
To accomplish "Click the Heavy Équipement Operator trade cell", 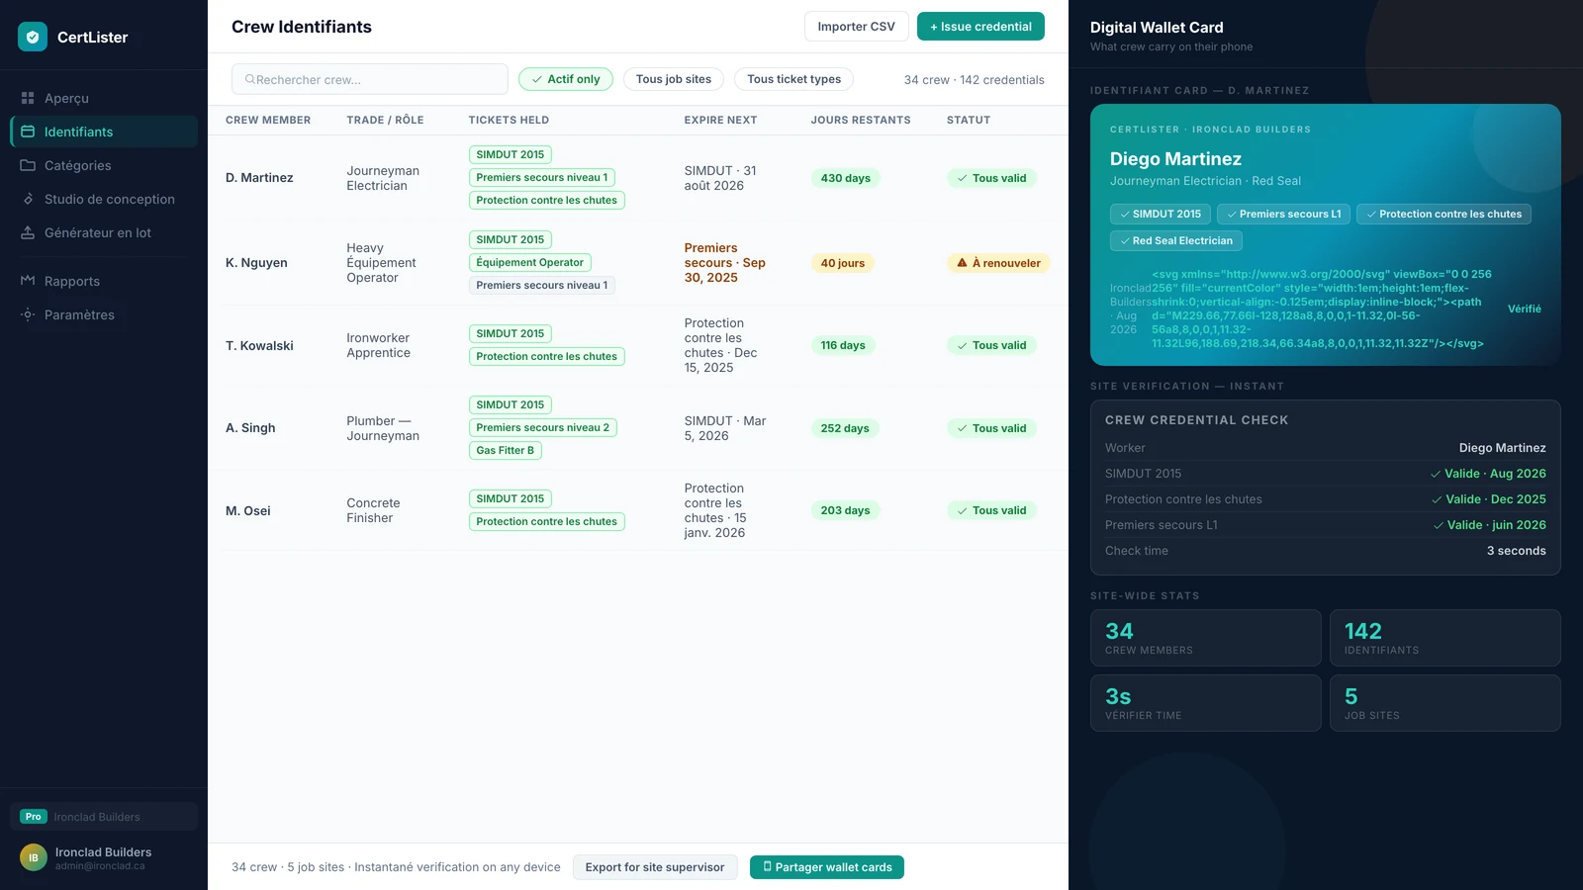I will pos(381,263).
